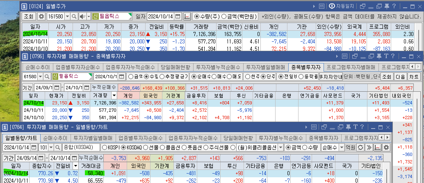The image size is (424, 183).
Task: Switch to 순매수추이 tab in 0796 window
Action: 38,67
